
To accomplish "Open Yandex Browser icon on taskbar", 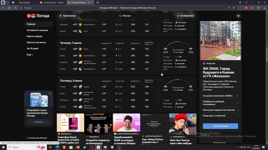I will 98,147.
